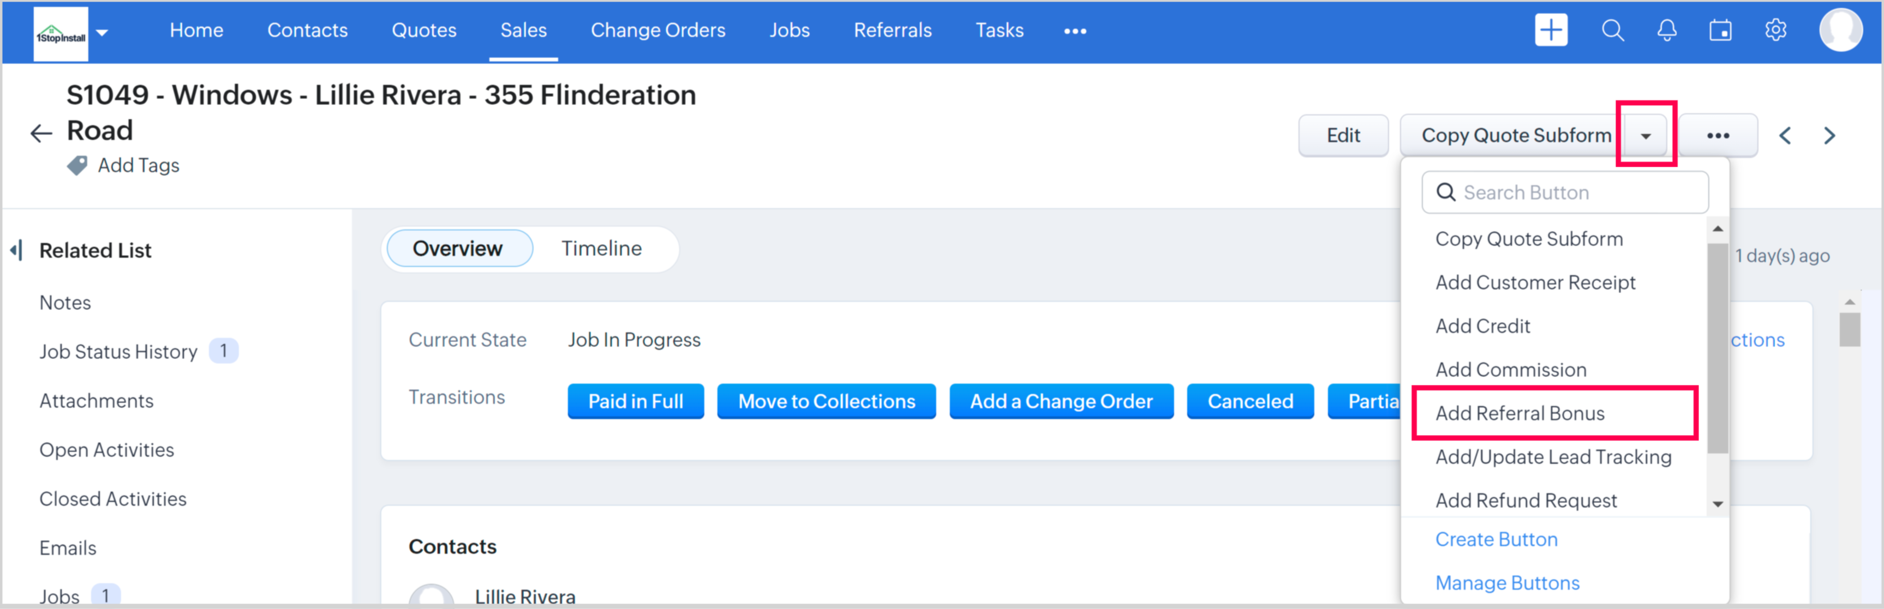This screenshot has width=1884, height=609.
Task: Open the Change Orders tab
Action: pyautogui.click(x=657, y=31)
